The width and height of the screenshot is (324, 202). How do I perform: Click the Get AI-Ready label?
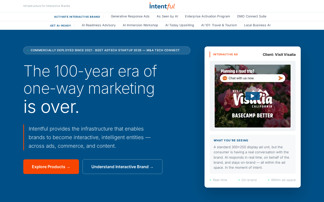[x=60, y=26]
